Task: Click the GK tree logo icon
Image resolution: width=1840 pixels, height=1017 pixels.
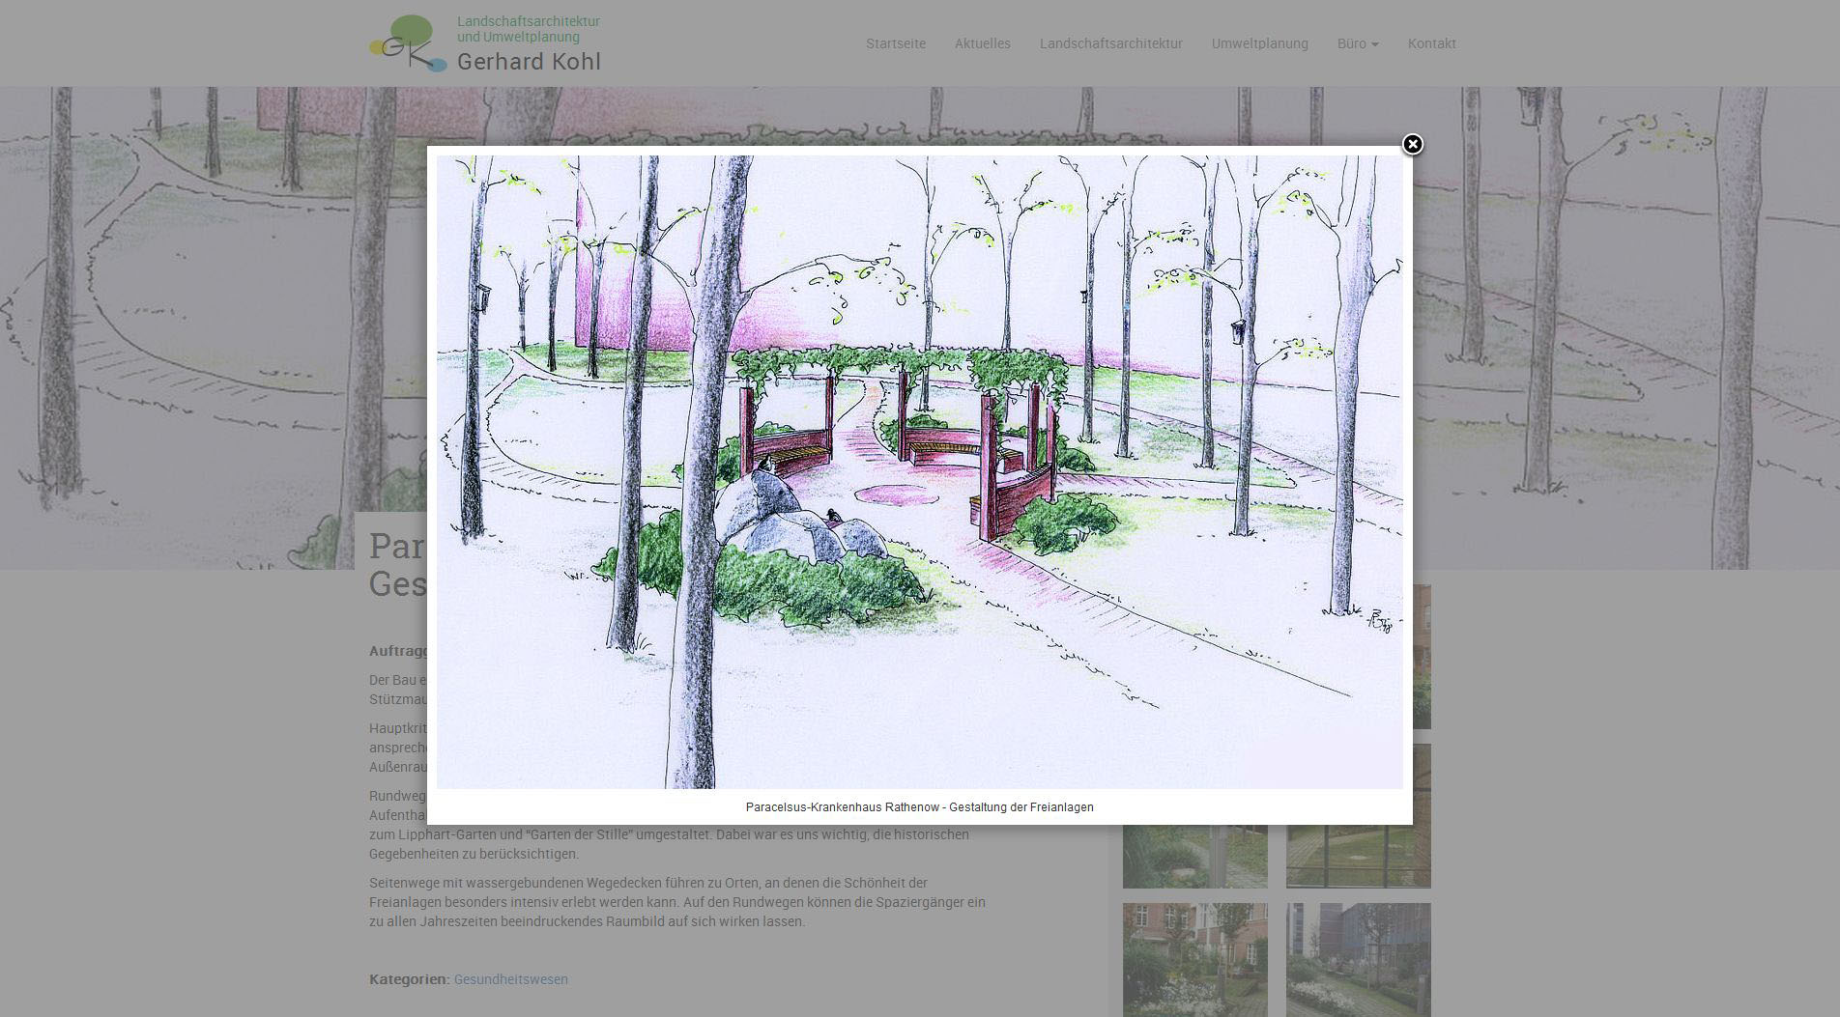Action: [408, 43]
